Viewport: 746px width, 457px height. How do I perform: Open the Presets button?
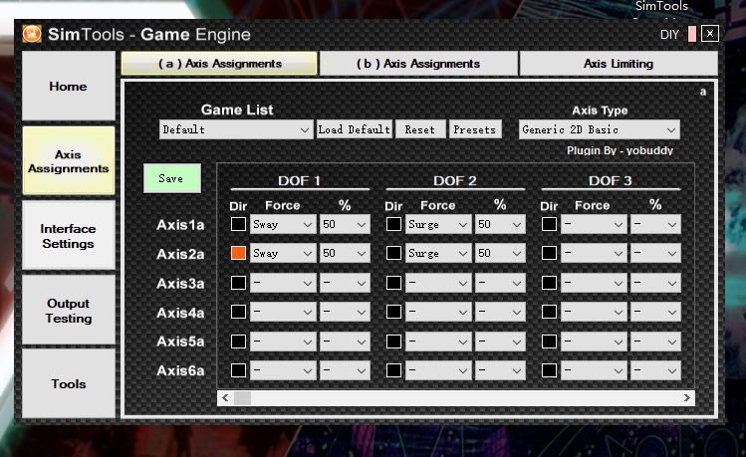(475, 129)
